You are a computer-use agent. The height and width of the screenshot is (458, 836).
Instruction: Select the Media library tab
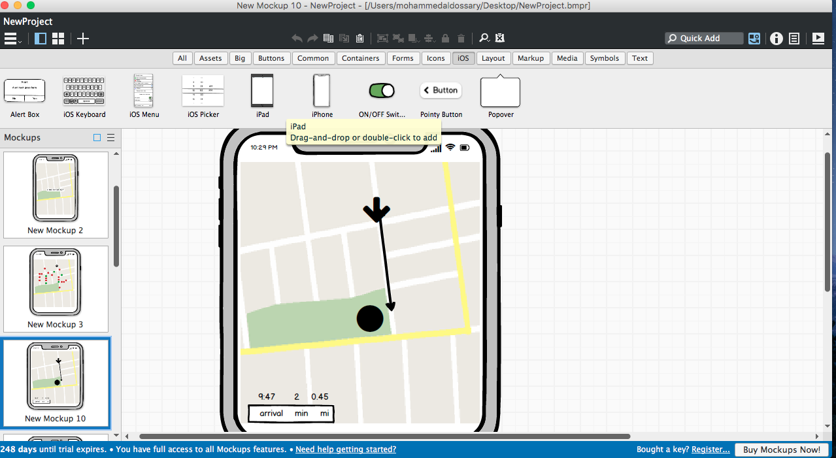(x=567, y=58)
